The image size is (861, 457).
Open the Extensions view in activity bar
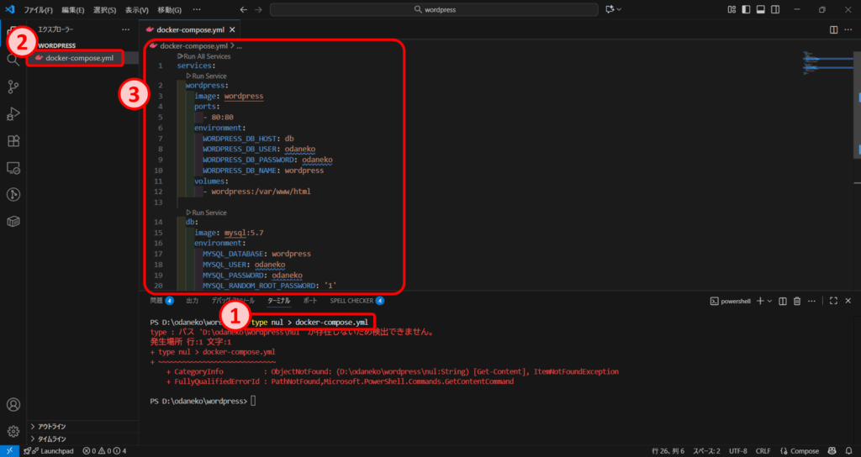[13, 140]
